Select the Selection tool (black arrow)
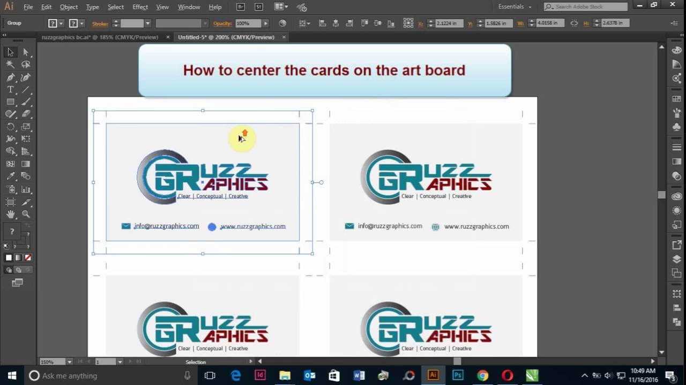The height and width of the screenshot is (385, 686). tap(10, 52)
